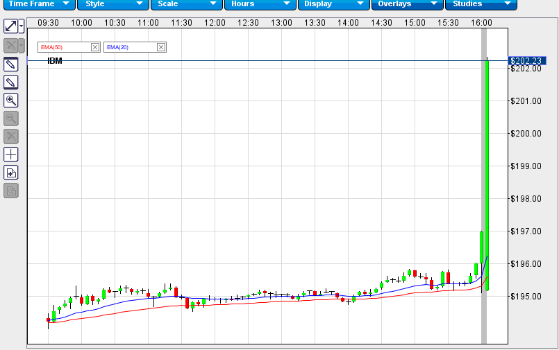
Task: Click the 12:00 time axis label
Action: (x=215, y=23)
